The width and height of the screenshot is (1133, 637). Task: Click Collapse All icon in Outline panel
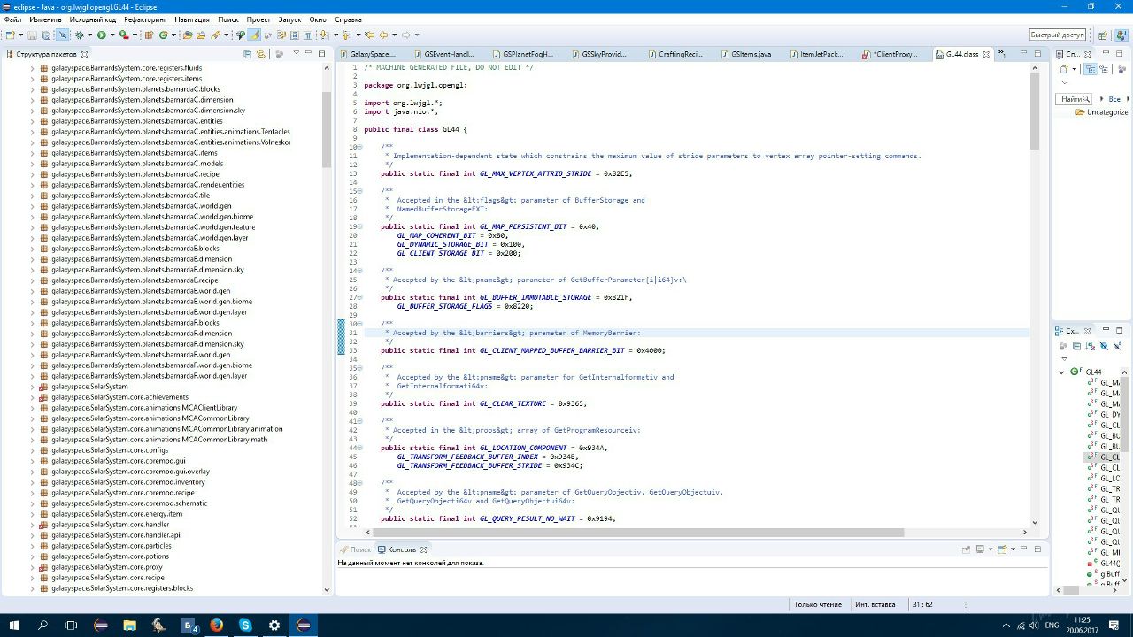pyautogui.click(x=1076, y=346)
